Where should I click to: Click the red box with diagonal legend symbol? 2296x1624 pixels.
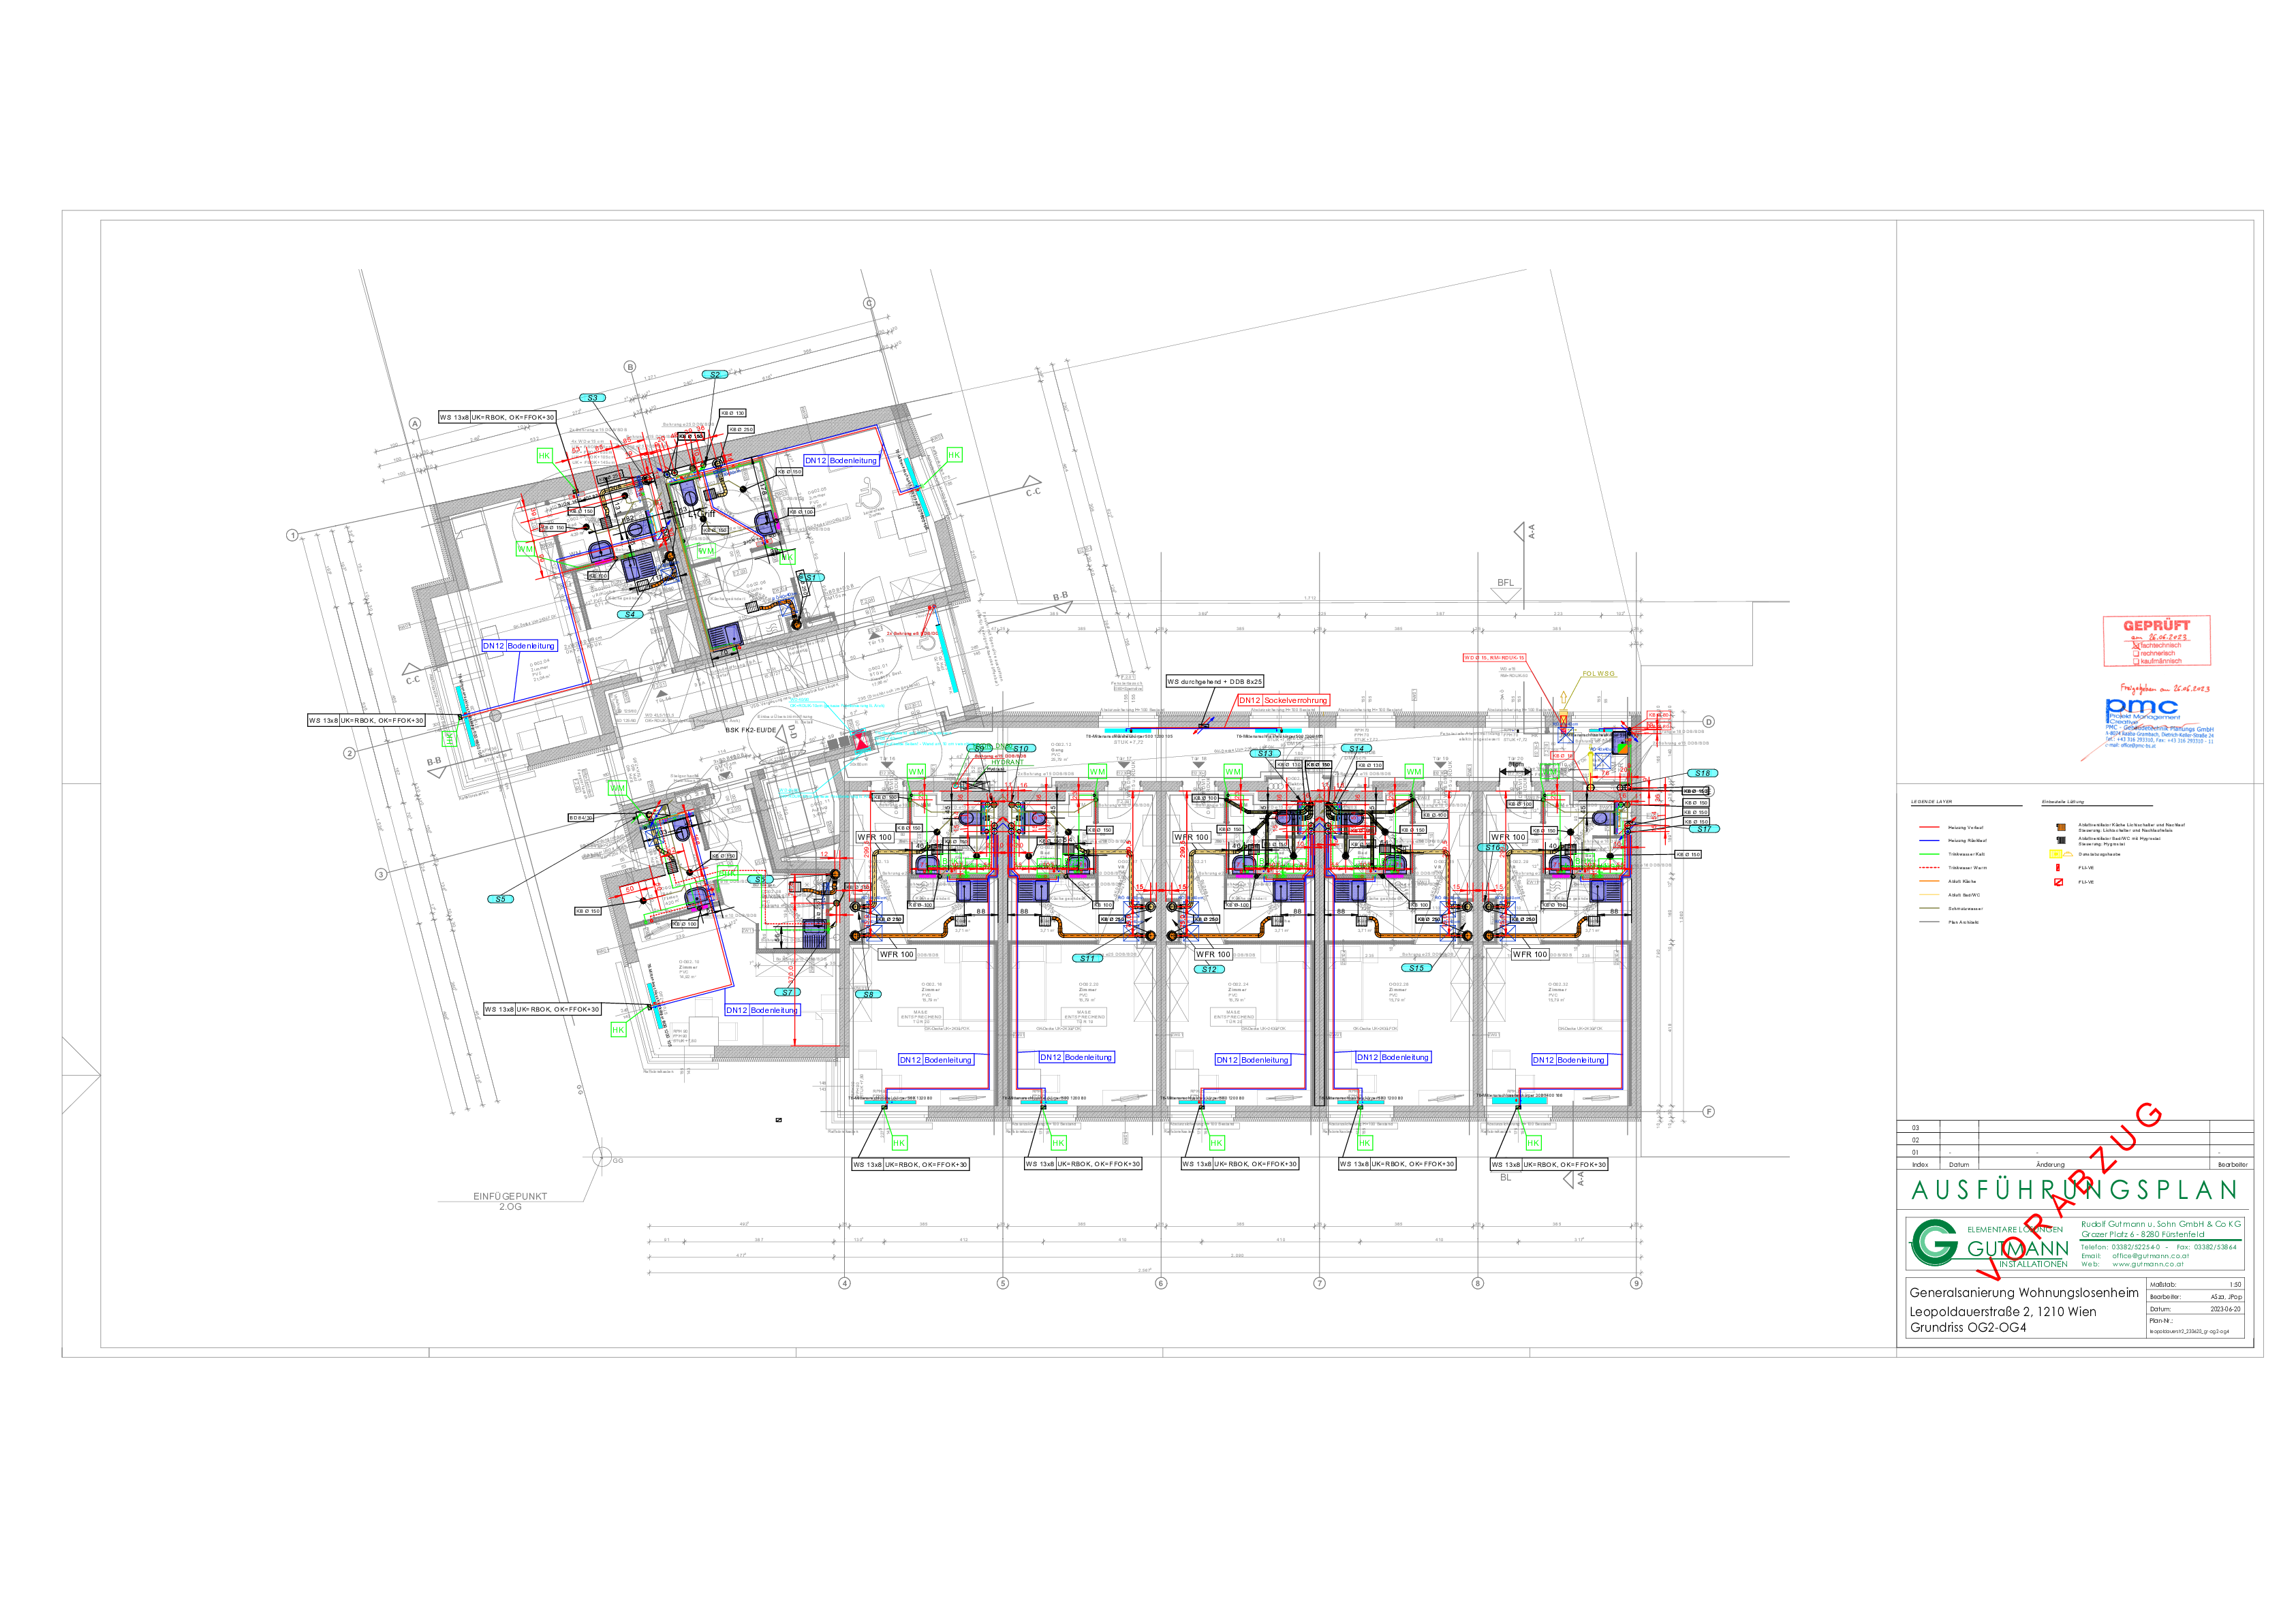coord(2059,882)
